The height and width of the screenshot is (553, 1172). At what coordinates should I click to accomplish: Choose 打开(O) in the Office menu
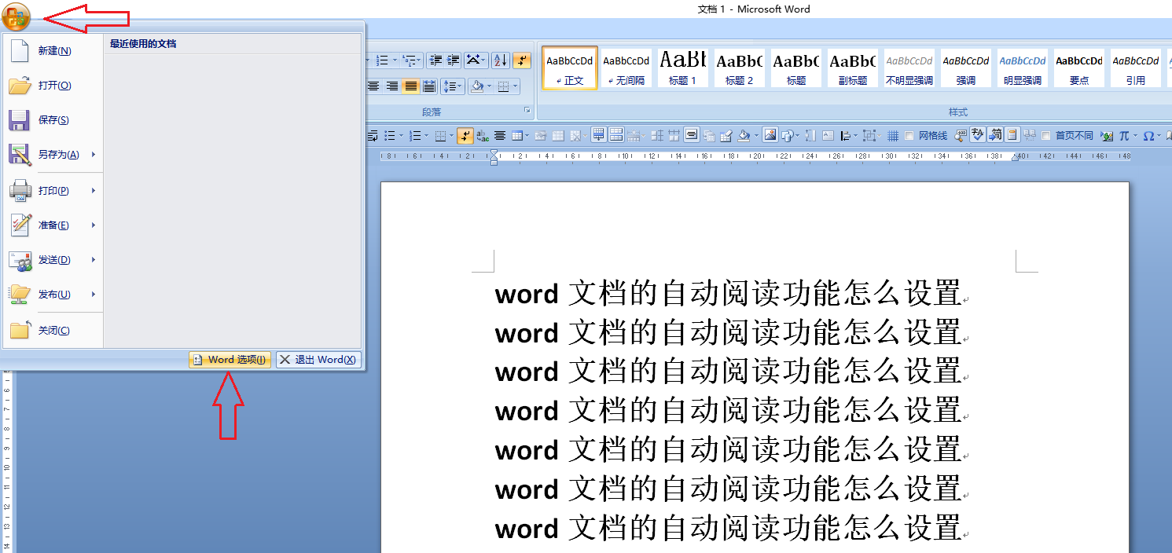(x=52, y=85)
